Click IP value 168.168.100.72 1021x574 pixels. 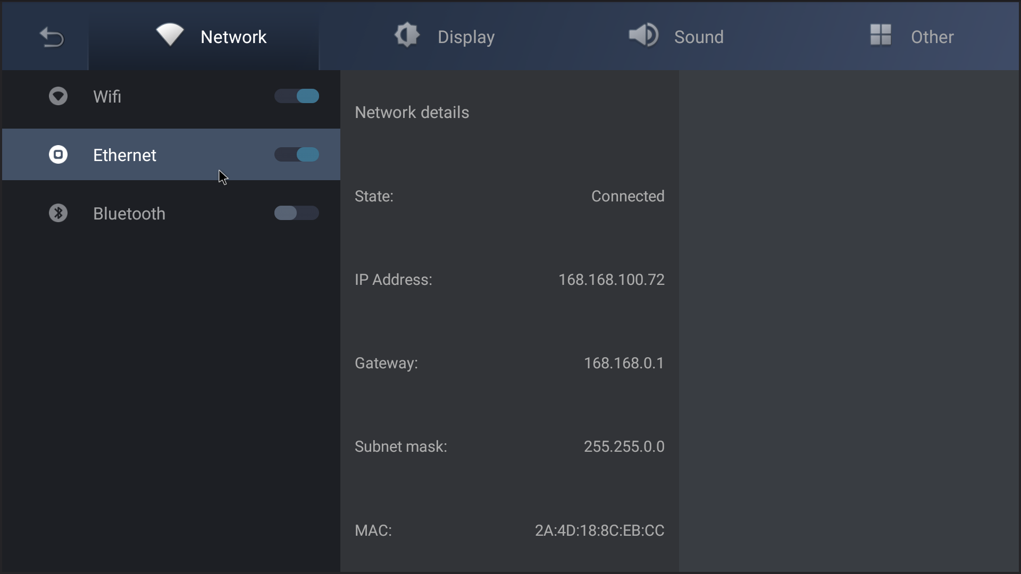pos(612,280)
